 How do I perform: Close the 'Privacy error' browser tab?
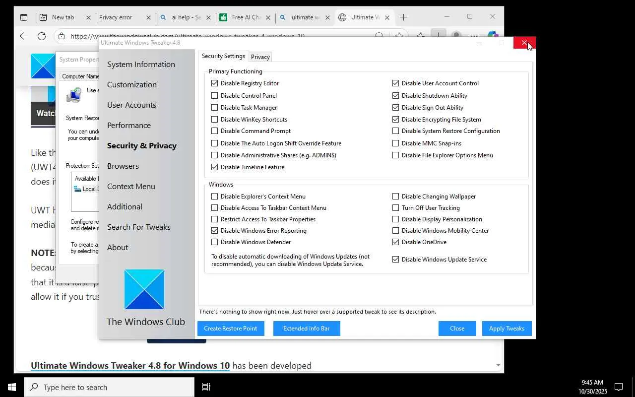[148, 17]
